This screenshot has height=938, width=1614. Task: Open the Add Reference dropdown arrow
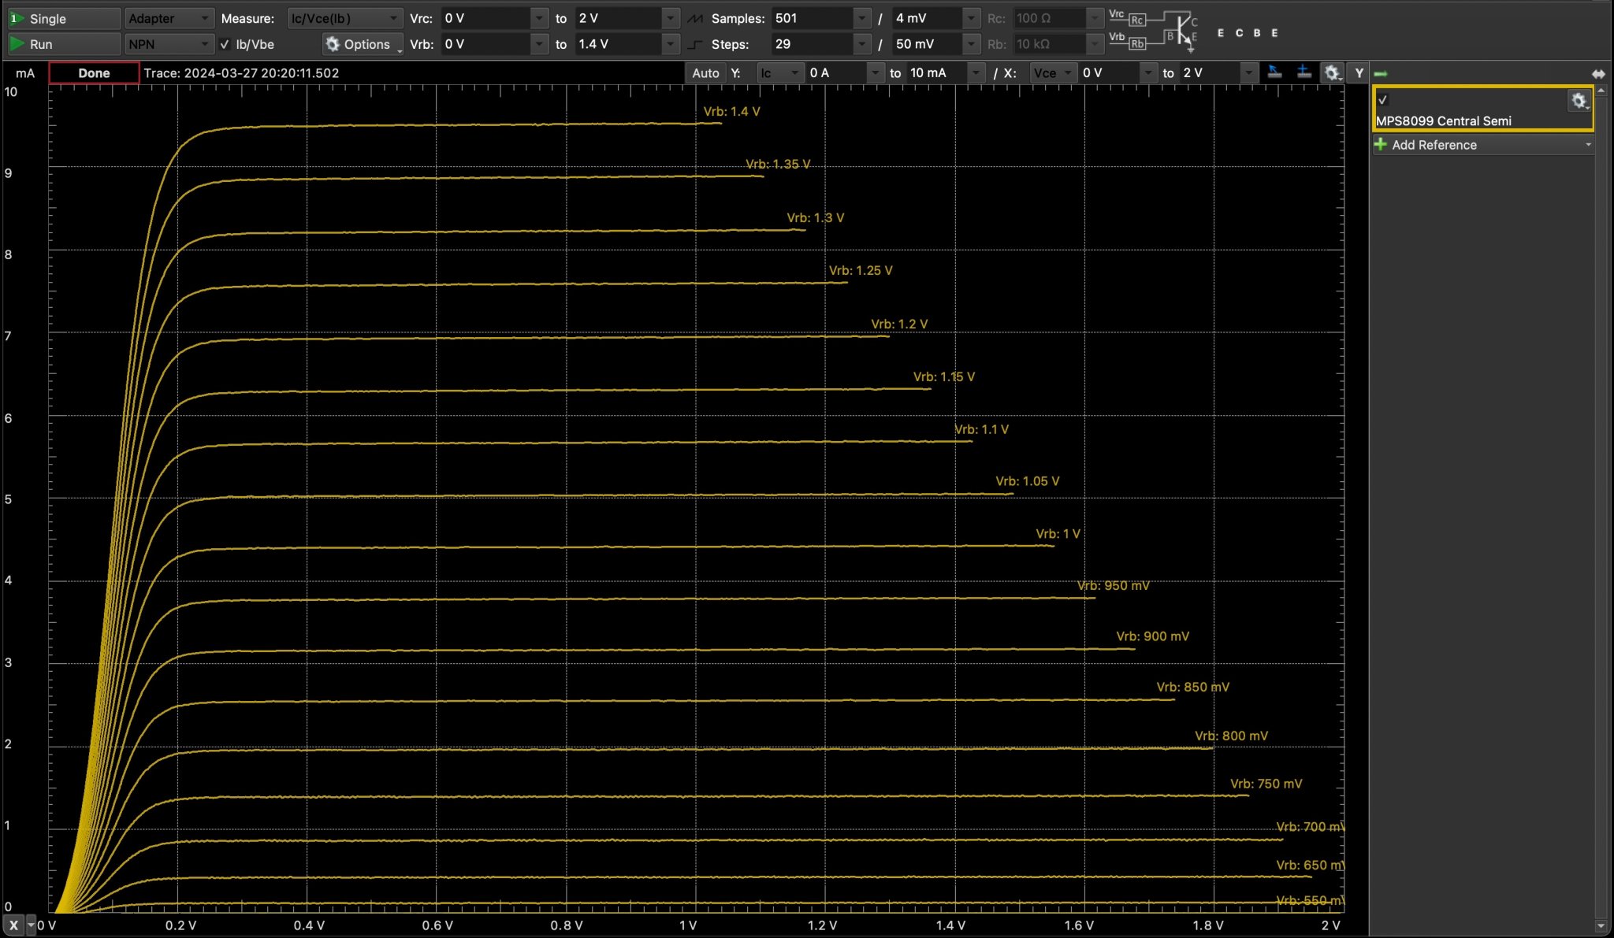[x=1588, y=145]
